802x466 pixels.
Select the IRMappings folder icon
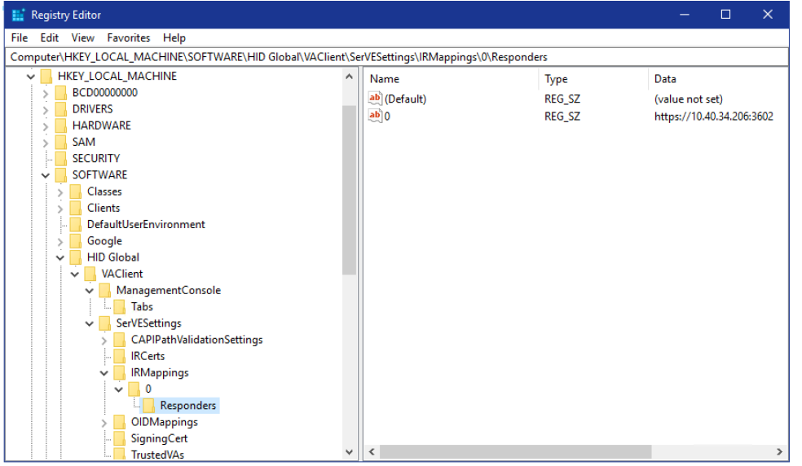120,372
